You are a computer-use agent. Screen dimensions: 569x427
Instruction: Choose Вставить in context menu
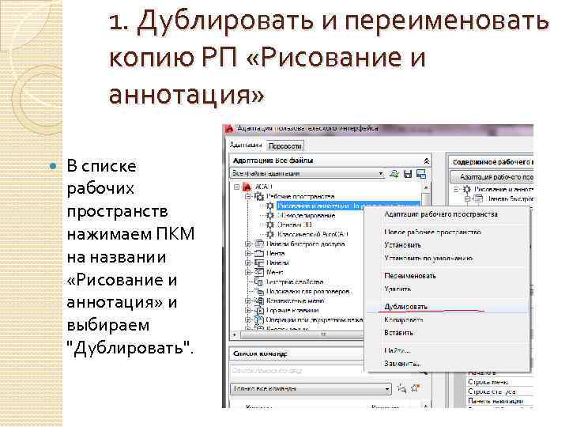(398, 333)
